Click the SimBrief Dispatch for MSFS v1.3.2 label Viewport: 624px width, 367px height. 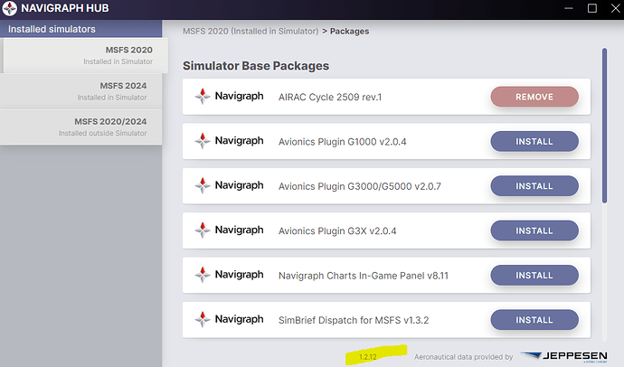[x=354, y=320]
